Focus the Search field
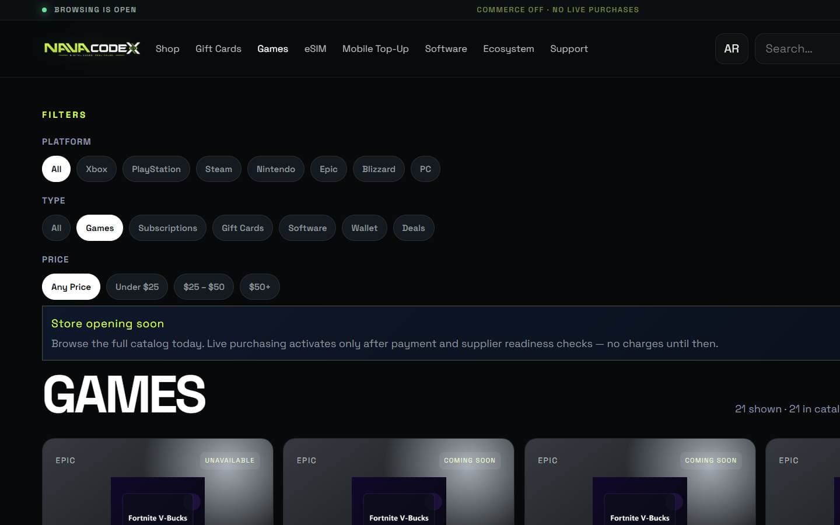 (797, 48)
